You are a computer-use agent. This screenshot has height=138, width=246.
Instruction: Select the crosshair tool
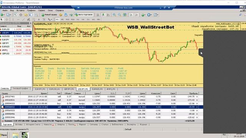tap(7, 20)
